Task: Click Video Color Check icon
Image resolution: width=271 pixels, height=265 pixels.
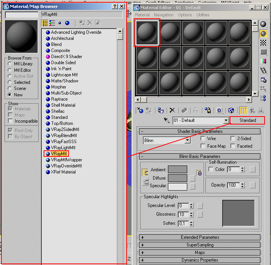Action: click(x=263, y=61)
